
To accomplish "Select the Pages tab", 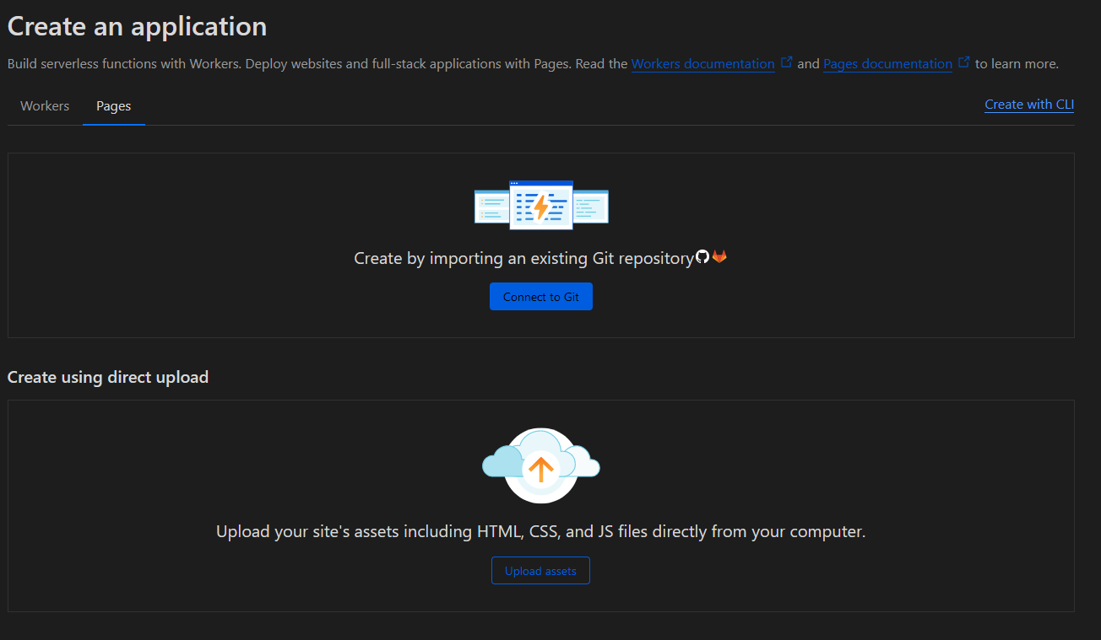I will [x=113, y=105].
